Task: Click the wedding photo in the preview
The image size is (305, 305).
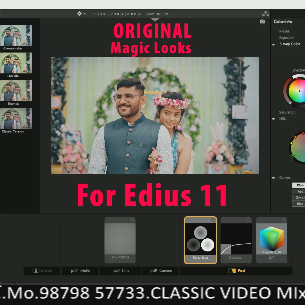Action: pos(155,116)
